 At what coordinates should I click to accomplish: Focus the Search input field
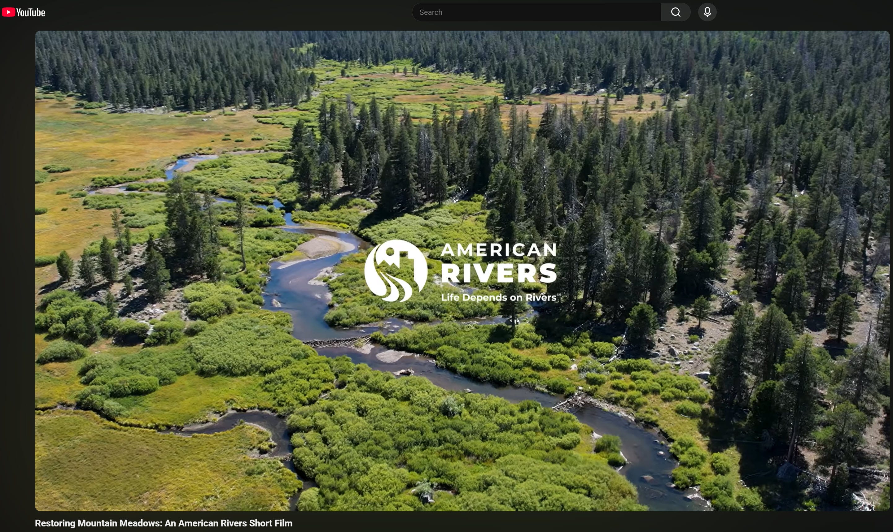click(536, 12)
